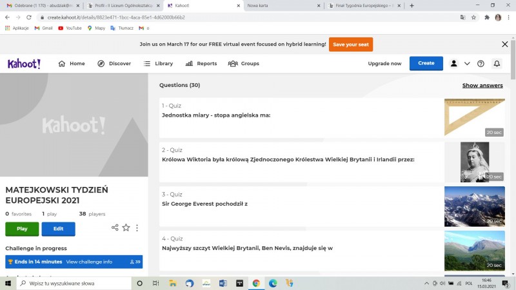The width and height of the screenshot is (516, 290).
Task: Toggle Show answers for the questions
Action: point(482,85)
